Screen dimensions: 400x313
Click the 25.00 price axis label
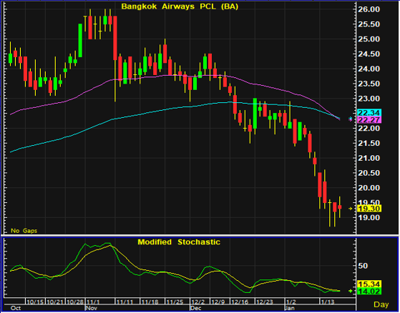pyautogui.click(x=369, y=39)
